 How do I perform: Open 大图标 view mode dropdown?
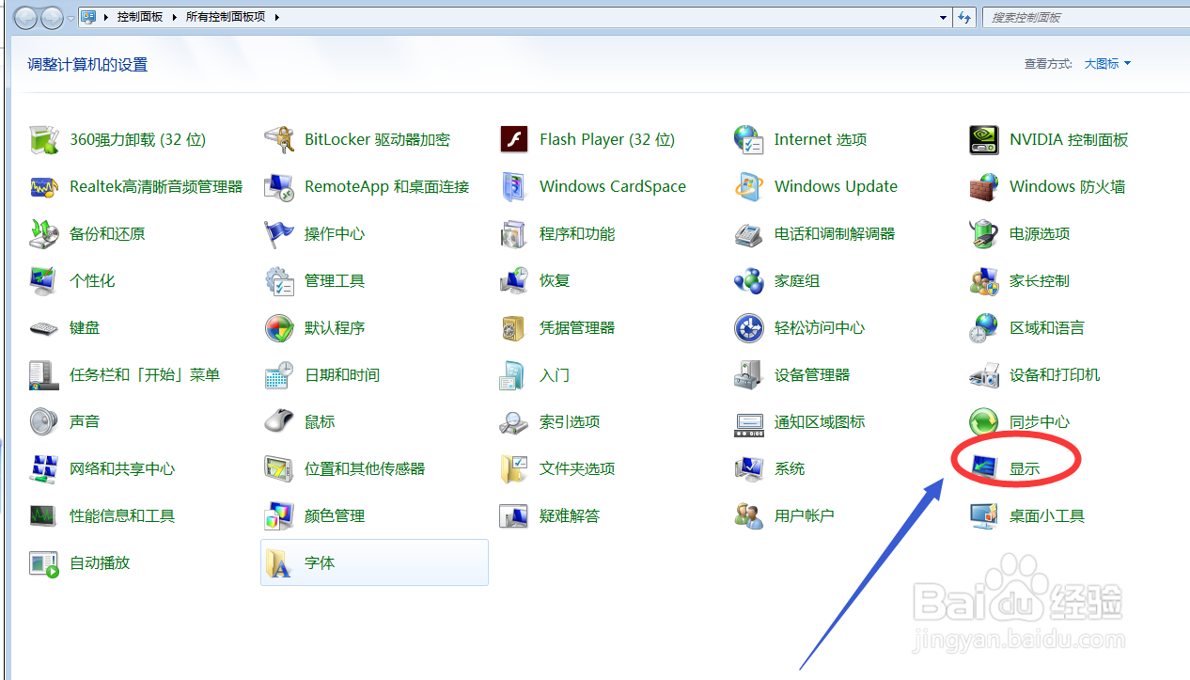[x=1107, y=64]
